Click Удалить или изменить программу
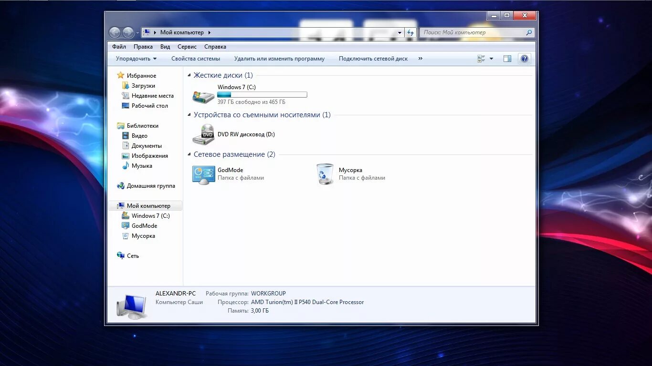 tap(279, 59)
